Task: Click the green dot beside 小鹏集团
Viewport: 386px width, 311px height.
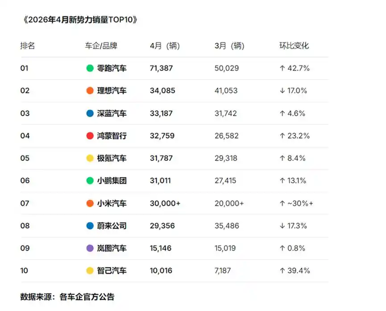Action: pyautogui.click(x=90, y=181)
